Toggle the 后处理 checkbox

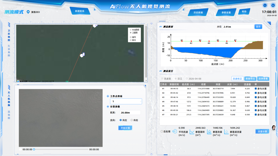(162, 131)
